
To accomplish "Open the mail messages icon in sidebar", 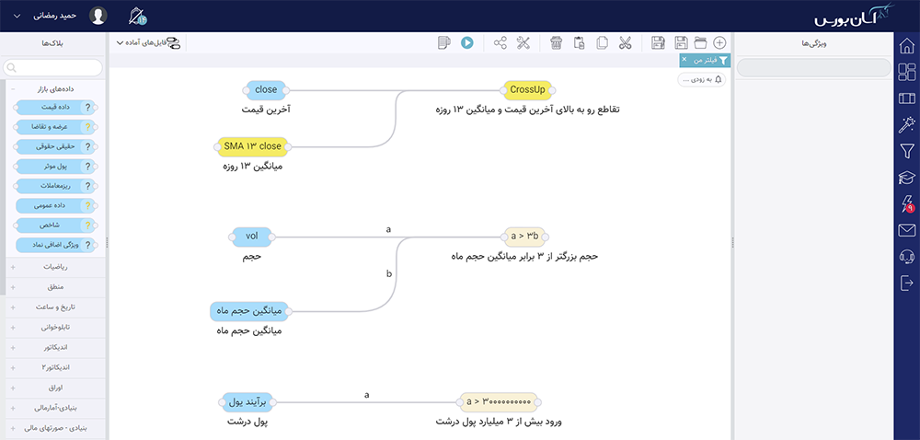I will tap(906, 230).
